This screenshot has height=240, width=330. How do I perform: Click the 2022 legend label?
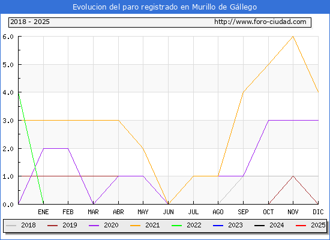[194, 225]
